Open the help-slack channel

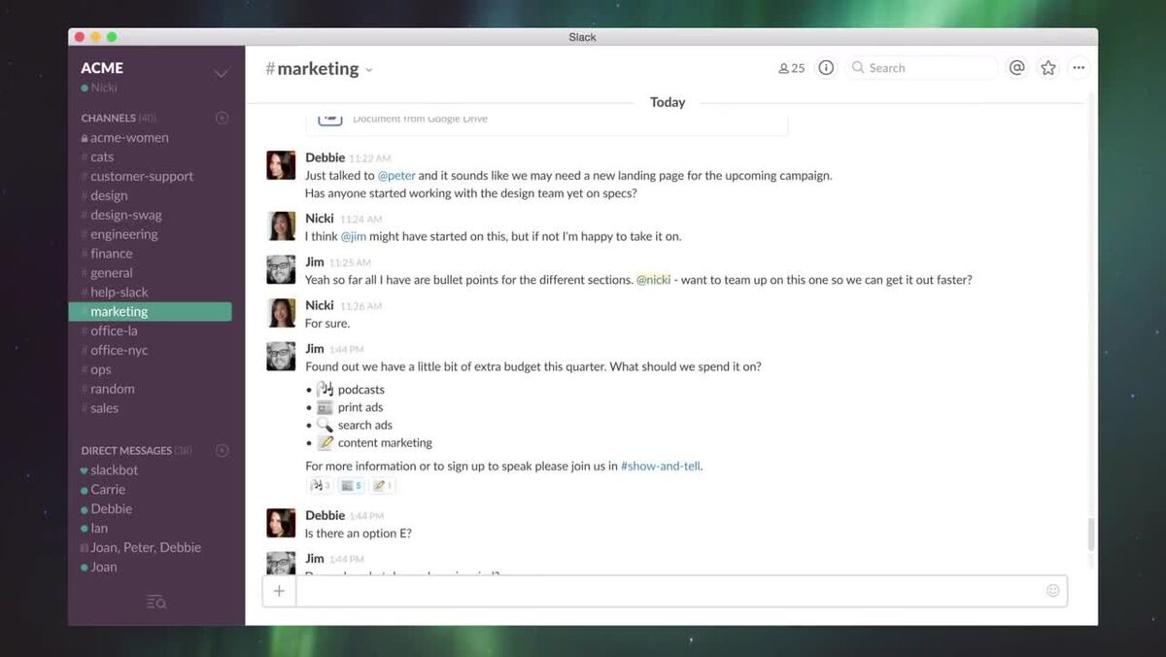pos(120,293)
